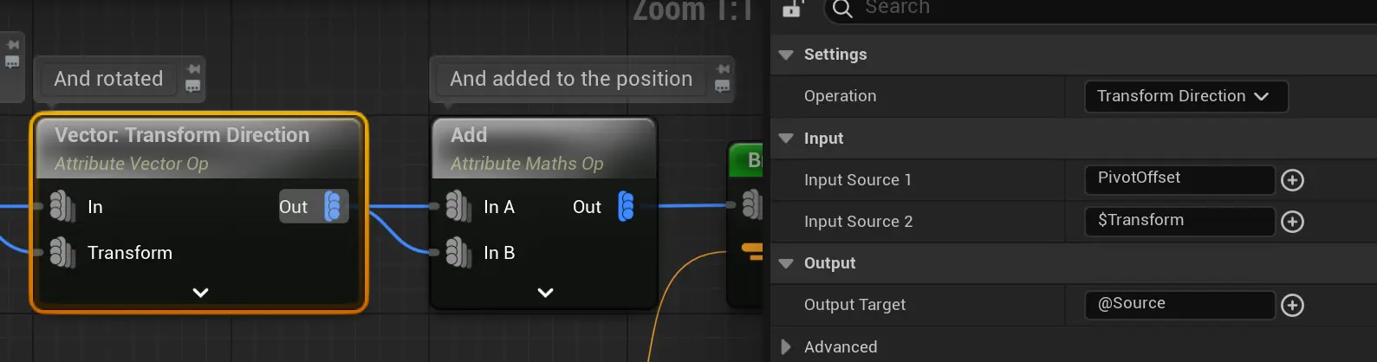Click the plus icon beside Input Source 2
Screen dimensions: 1377x362
pos(1292,222)
